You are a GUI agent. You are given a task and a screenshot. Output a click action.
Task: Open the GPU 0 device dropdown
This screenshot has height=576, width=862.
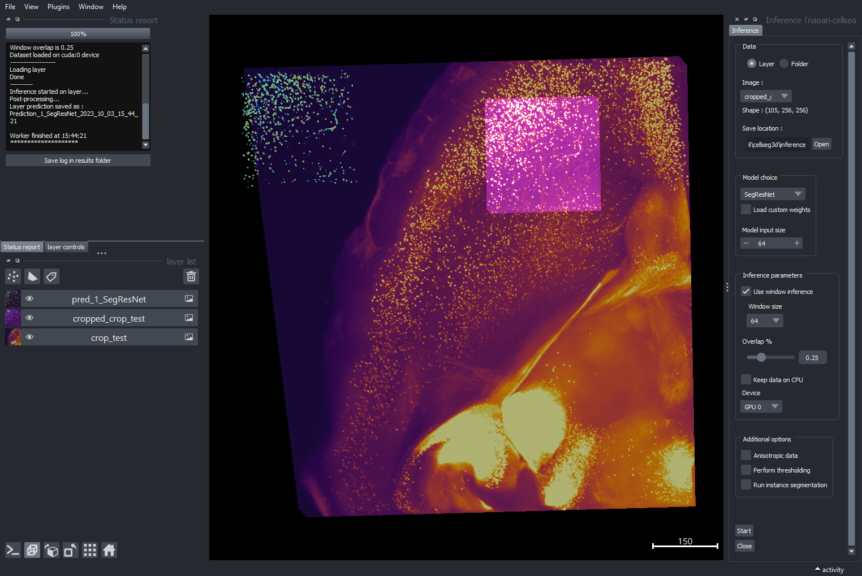point(761,406)
